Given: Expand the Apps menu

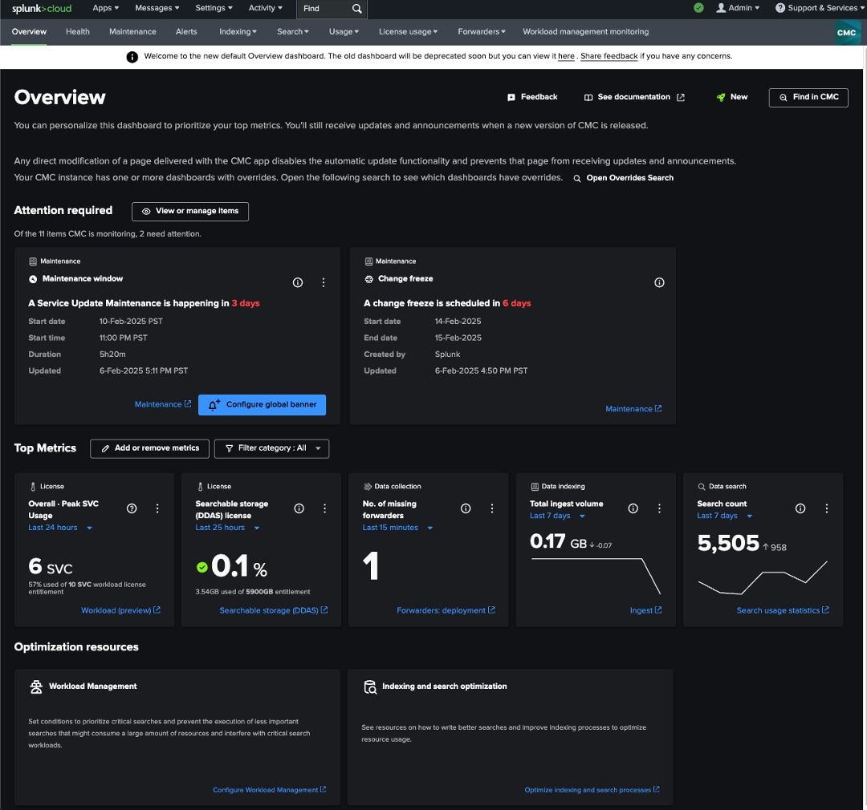Looking at the screenshot, I should (106, 8).
